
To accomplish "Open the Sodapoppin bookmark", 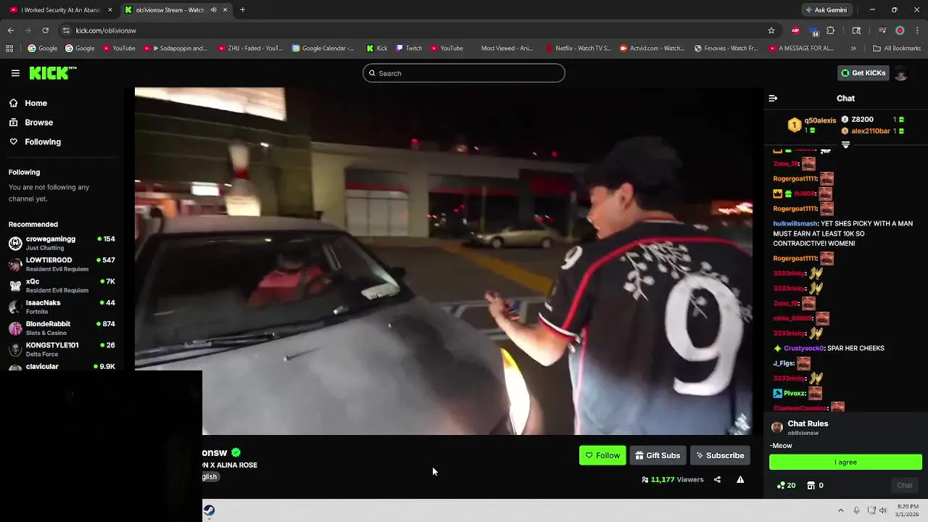I will click(x=175, y=49).
